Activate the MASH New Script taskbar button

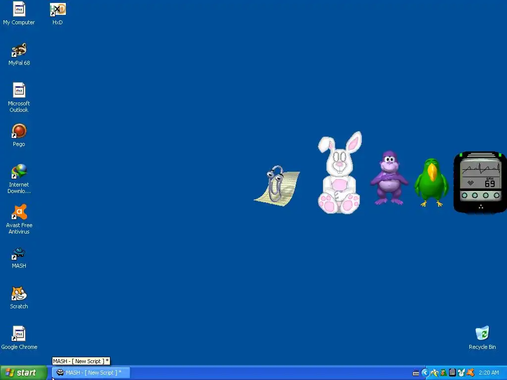click(91, 373)
